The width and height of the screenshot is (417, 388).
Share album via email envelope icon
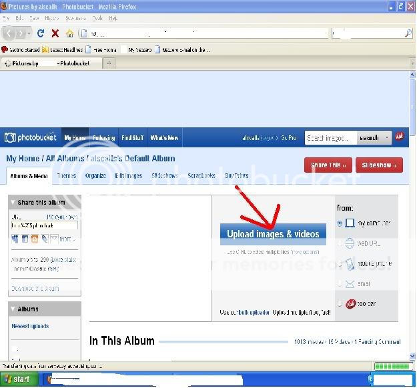[x=54, y=239]
